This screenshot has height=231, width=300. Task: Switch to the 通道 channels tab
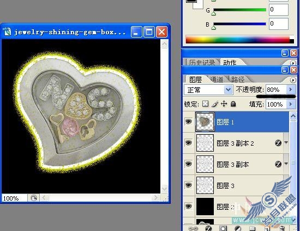tap(217, 79)
